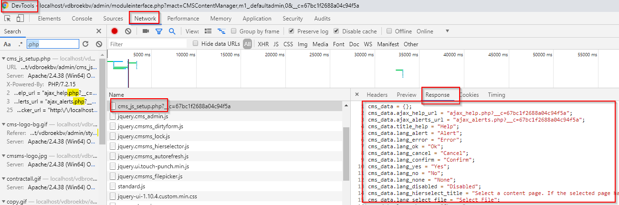Tick the Hide data URLs checkbox
Screen dimensions: 619x205
pyautogui.click(x=195, y=44)
